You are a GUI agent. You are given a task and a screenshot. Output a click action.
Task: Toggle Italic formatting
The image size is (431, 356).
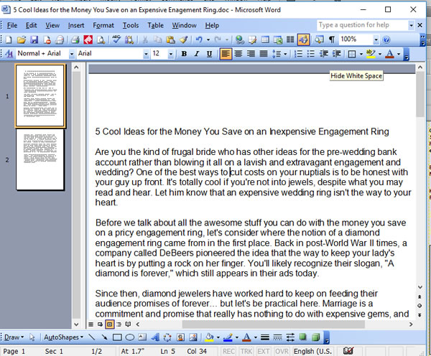(x=197, y=54)
